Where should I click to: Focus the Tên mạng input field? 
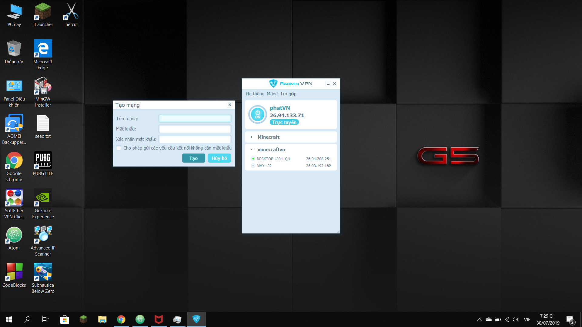[195, 118]
